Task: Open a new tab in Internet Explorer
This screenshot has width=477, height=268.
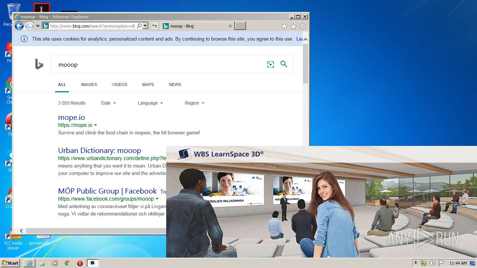Action: click(x=240, y=26)
